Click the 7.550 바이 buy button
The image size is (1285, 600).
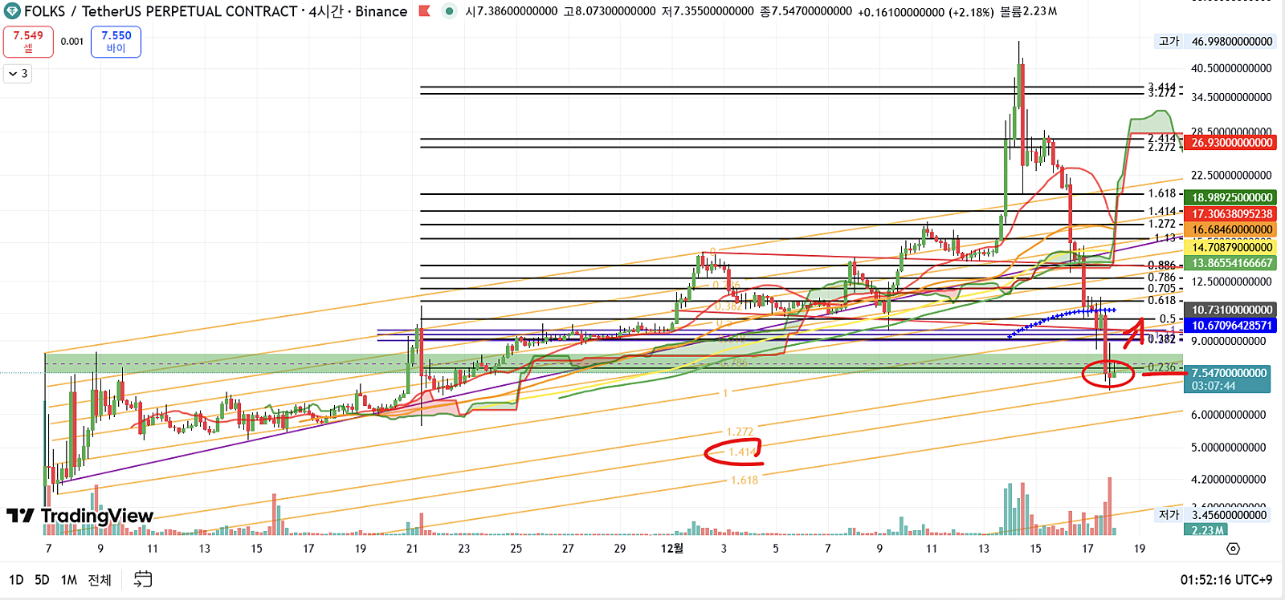click(116, 42)
